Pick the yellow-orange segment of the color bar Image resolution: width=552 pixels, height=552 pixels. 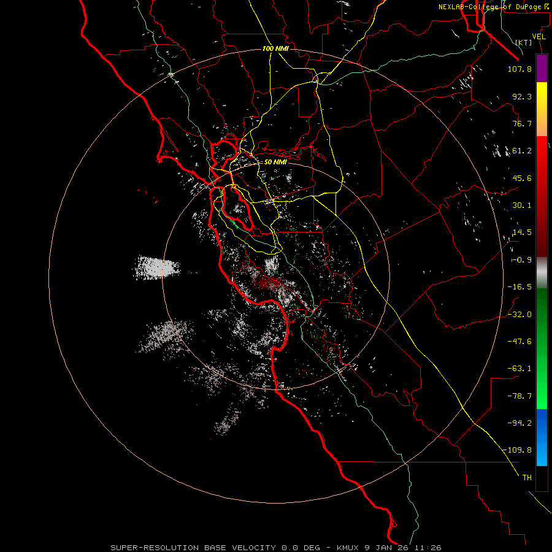(542, 109)
